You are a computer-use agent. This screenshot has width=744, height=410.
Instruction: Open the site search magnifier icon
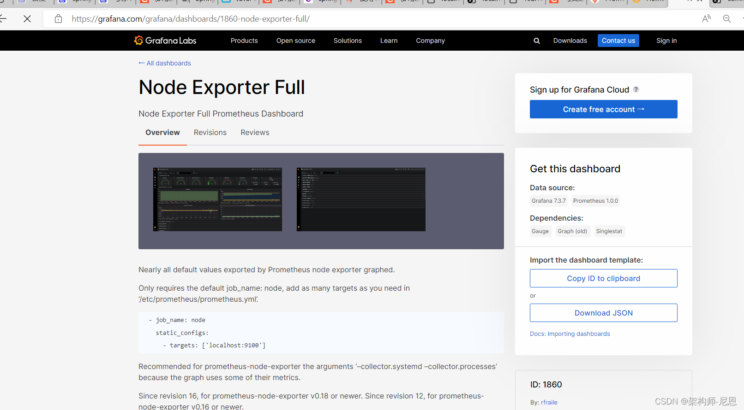coord(537,41)
